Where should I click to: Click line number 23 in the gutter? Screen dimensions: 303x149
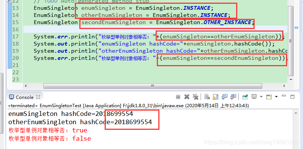click(x=15, y=79)
